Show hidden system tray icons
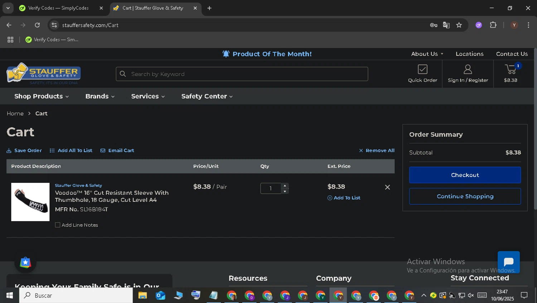The height and width of the screenshot is (303, 537). click(x=424, y=295)
